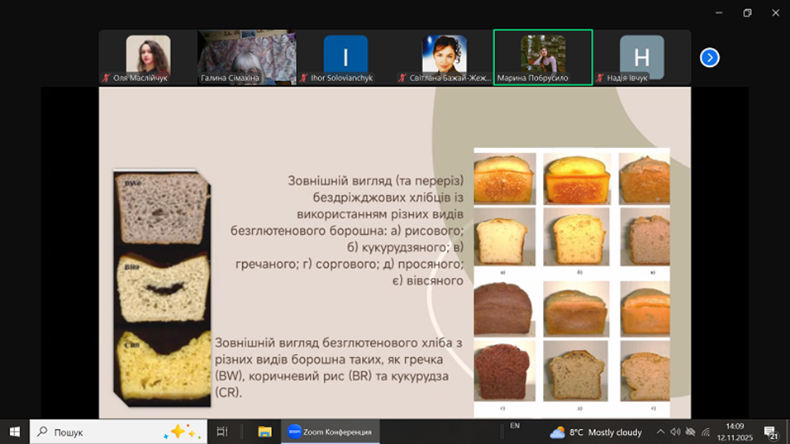
Task: Open the EN language input switcher
Action: (x=515, y=426)
